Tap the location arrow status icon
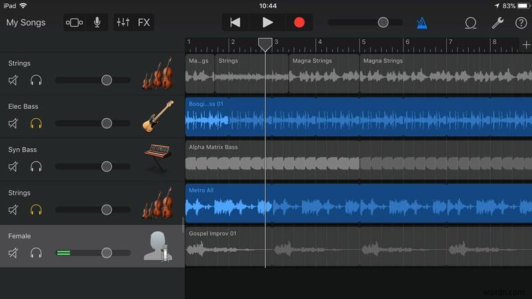 (497, 6)
